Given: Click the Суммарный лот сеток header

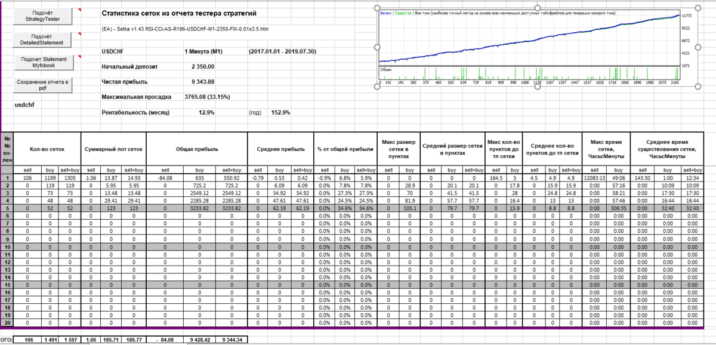Looking at the screenshot, I should coord(113,149).
